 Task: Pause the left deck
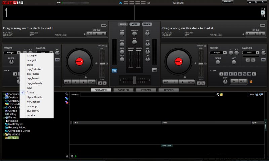[x=75, y=82]
